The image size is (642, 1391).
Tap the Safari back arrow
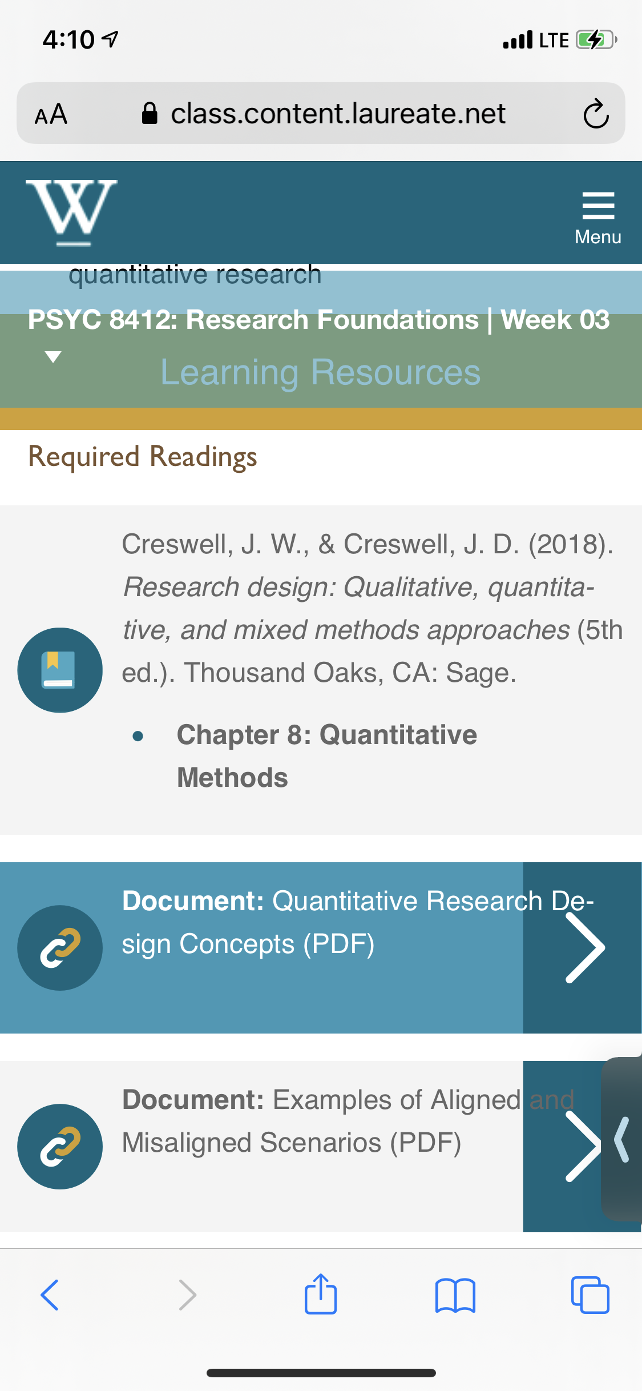point(50,1294)
